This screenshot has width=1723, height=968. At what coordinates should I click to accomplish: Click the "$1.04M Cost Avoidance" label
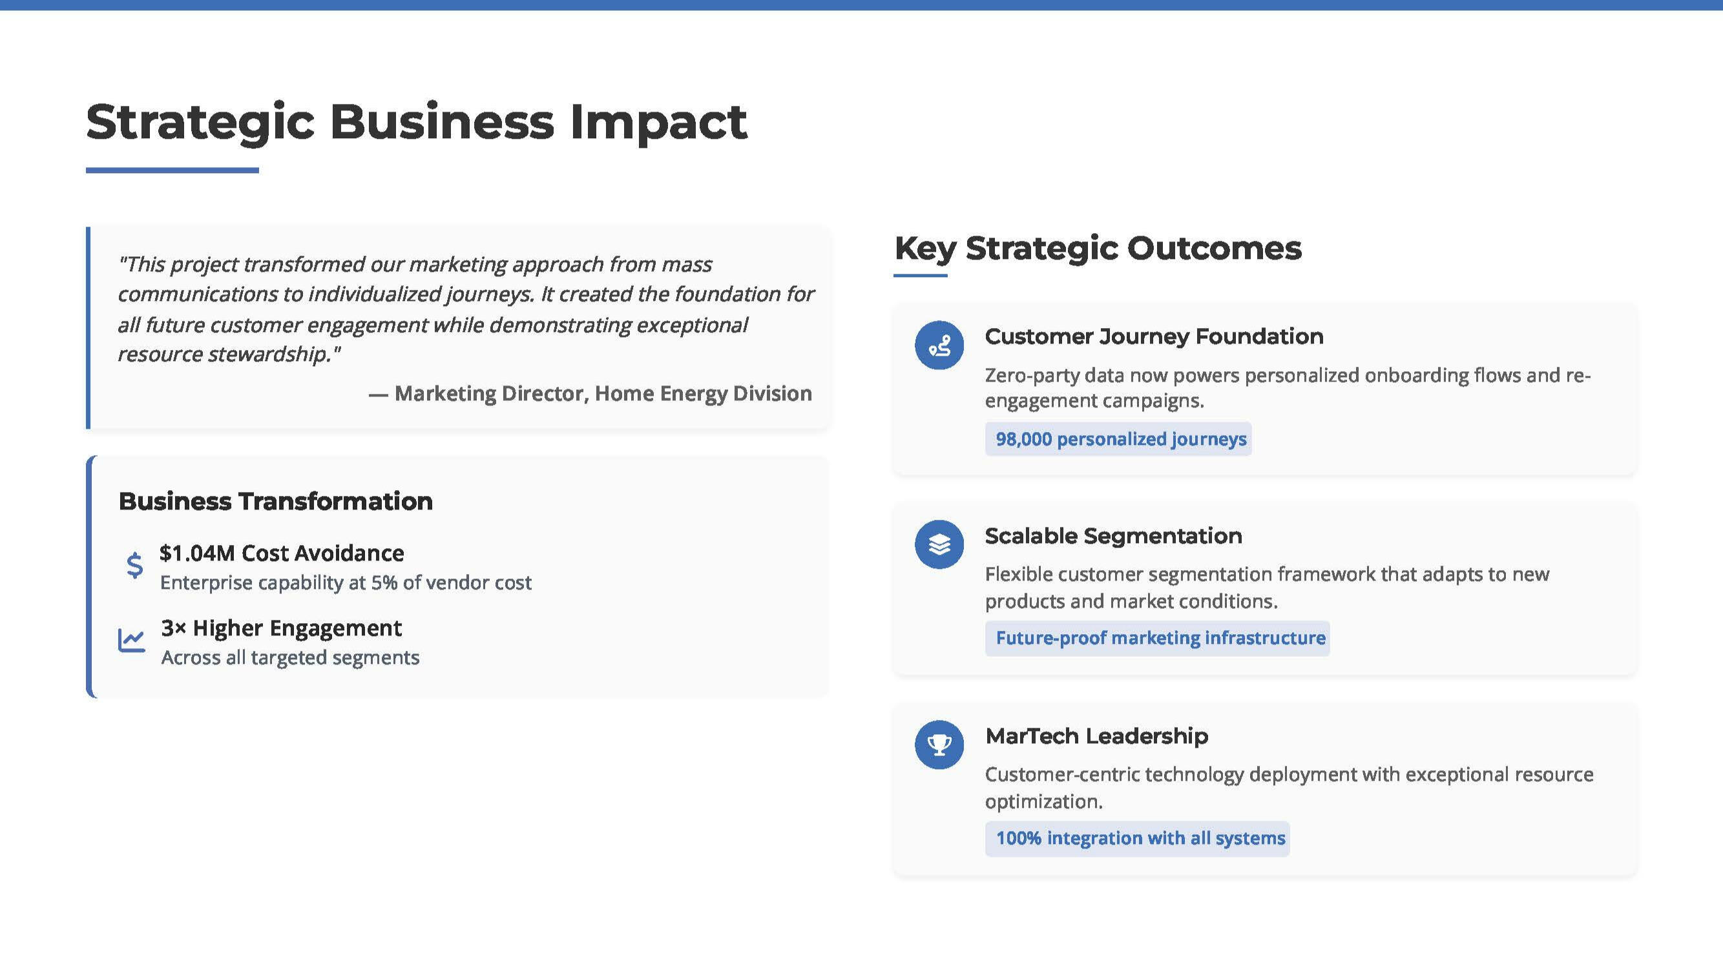282,553
